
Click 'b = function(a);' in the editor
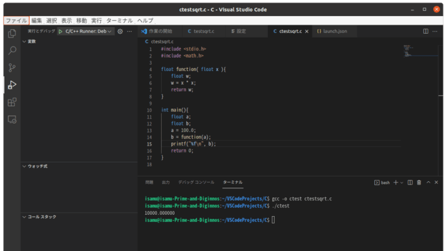191,137
